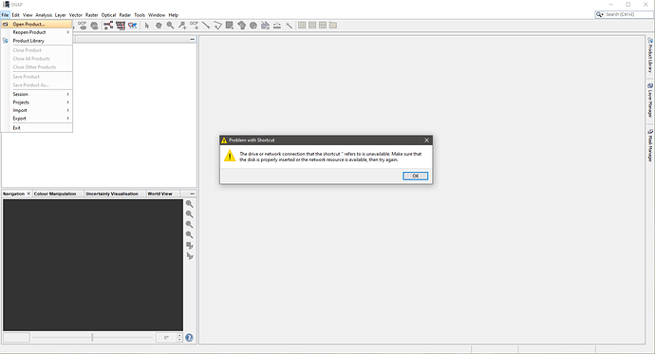The image size is (655, 354).
Task: Open the Batch Processing toolbar icon
Action: pyautogui.click(x=121, y=26)
